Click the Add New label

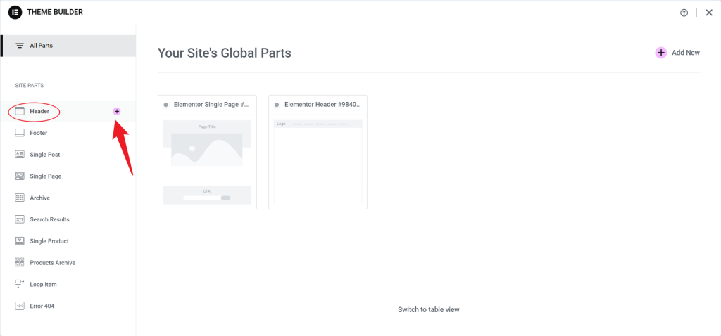tap(686, 53)
